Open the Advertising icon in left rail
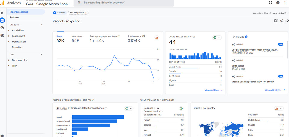Viewport: 289px width, 137px height. (x=2, y=35)
